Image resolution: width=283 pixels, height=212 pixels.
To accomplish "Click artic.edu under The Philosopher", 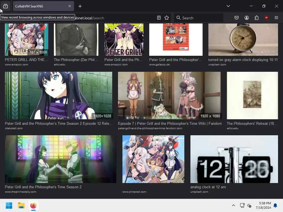I will 59,64.
